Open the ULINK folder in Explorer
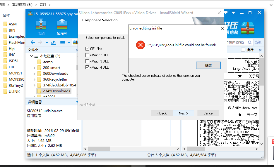This screenshot has height=167, width=274. click(x=14, y=91)
